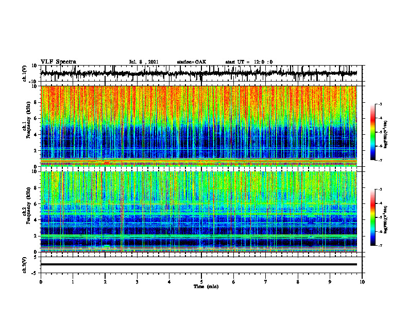Click the "station=GAK" header text
This screenshot has width=408, height=316.
[192, 62]
